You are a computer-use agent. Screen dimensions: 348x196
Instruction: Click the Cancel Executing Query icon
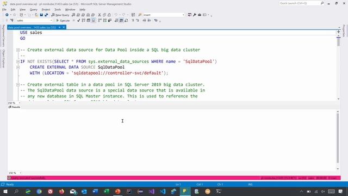point(74,21)
